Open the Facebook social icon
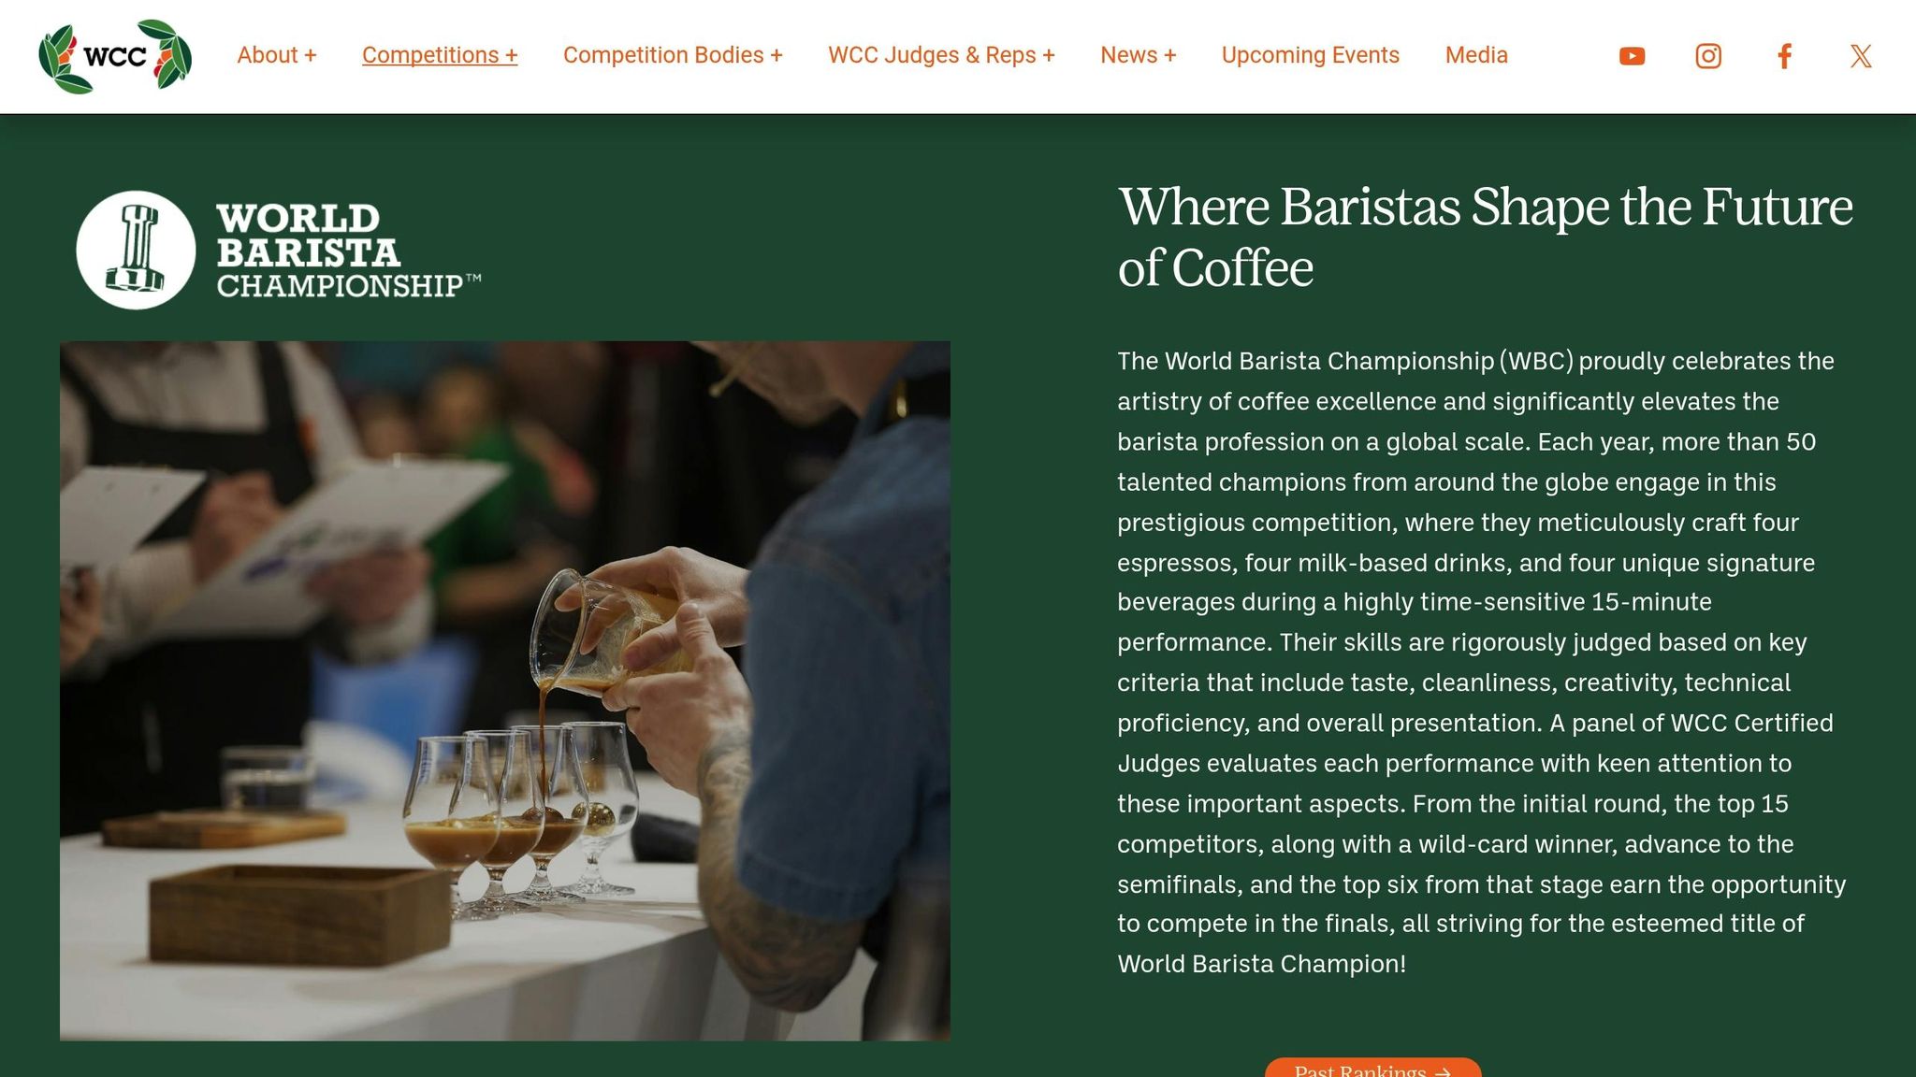 [x=1784, y=56]
